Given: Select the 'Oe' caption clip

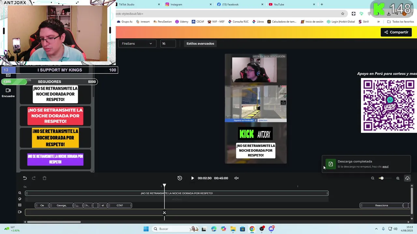Looking at the screenshot, I should click(42, 205).
